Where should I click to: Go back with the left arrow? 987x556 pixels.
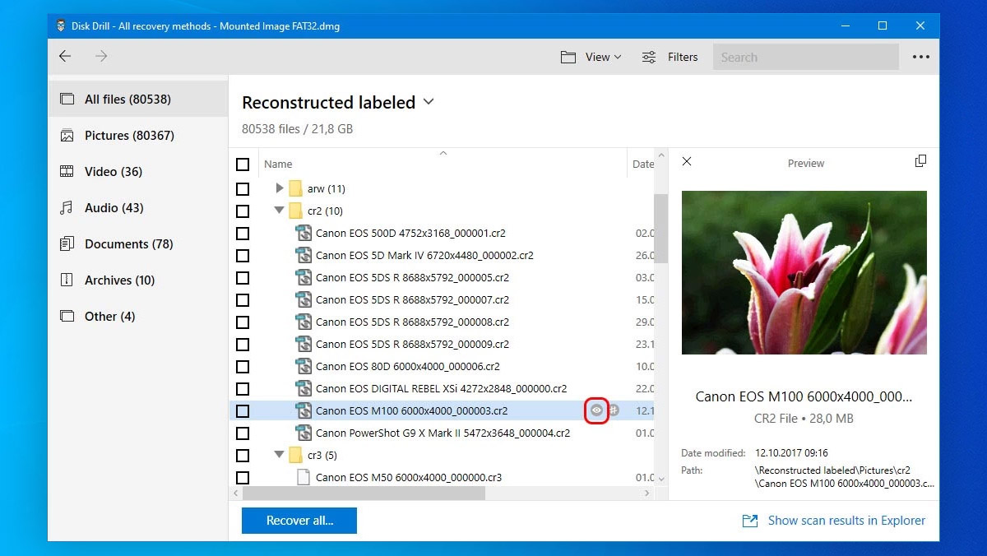coord(65,57)
